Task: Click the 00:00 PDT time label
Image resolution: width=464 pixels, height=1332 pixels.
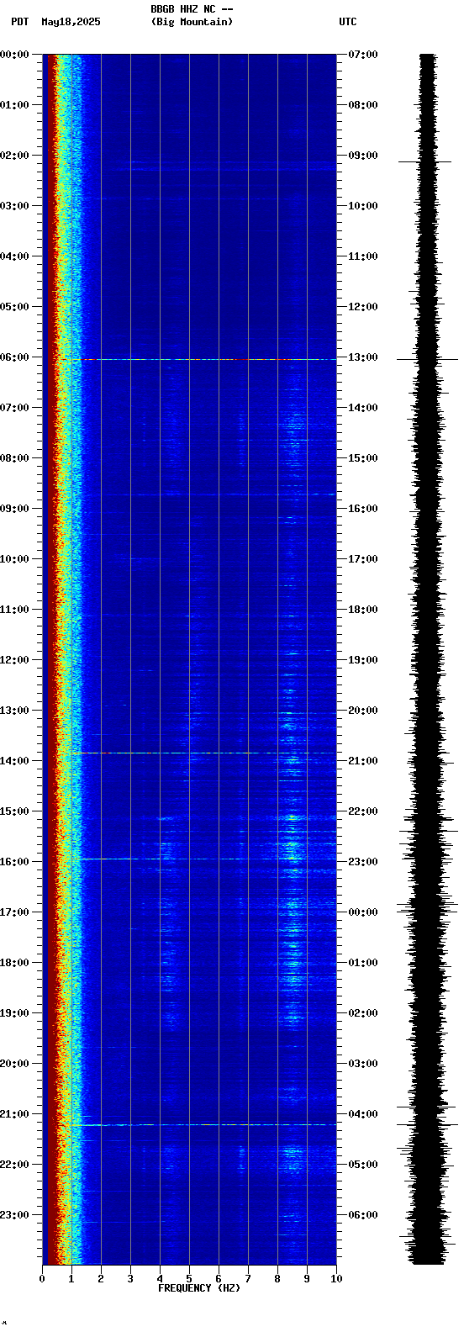Action: [14, 55]
